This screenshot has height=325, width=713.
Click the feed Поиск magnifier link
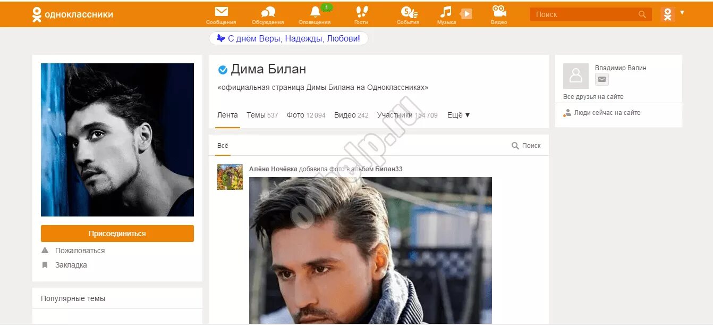tap(526, 146)
